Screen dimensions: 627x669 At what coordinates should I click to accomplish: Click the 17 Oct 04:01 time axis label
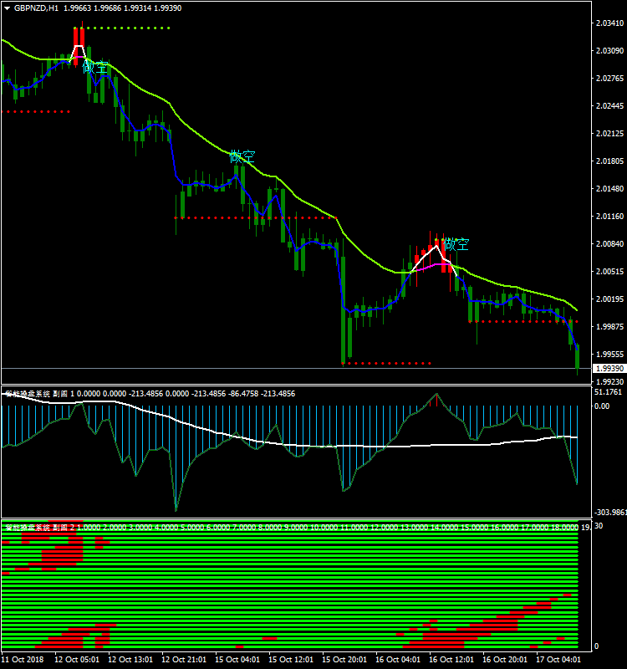click(x=558, y=659)
